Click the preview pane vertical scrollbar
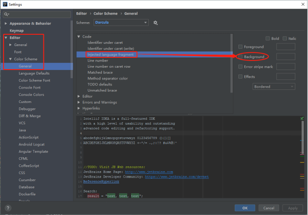Screen dimensions: 308x215 tap(303, 137)
